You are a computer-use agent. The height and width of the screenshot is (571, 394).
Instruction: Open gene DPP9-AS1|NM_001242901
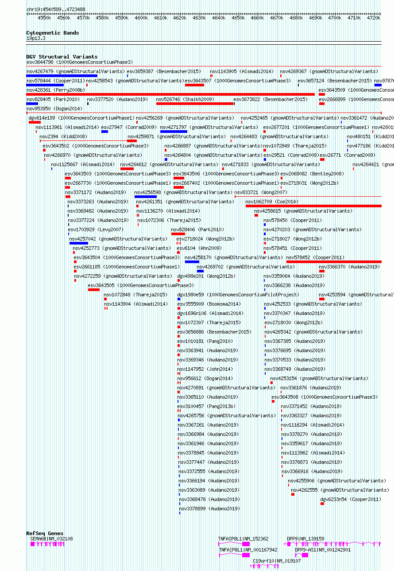click(x=323, y=550)
